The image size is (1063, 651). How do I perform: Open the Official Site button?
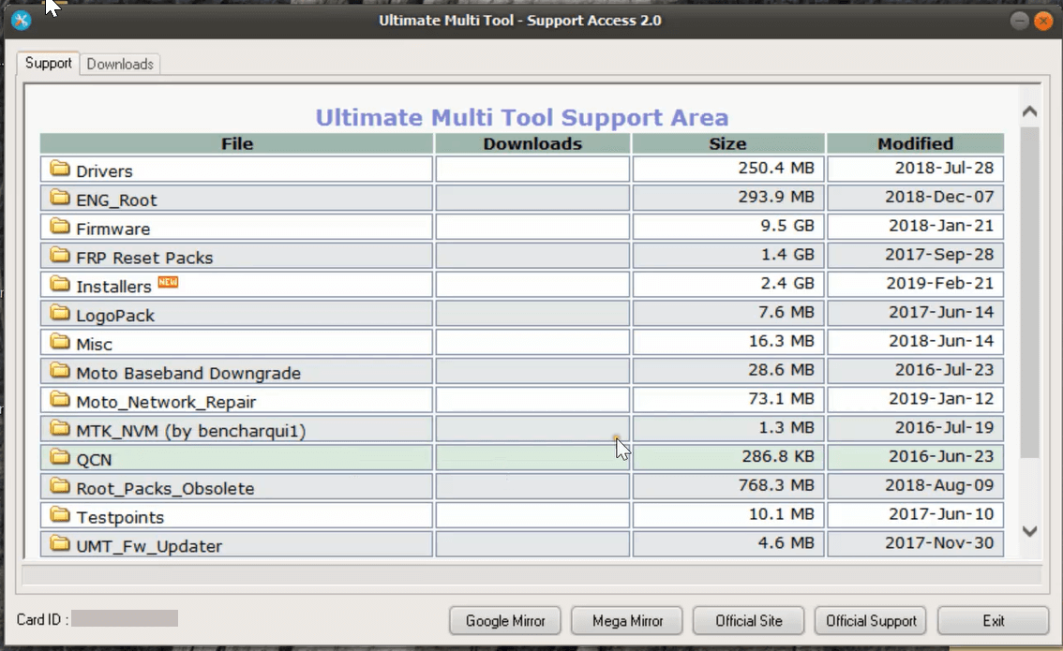[748, 620]
